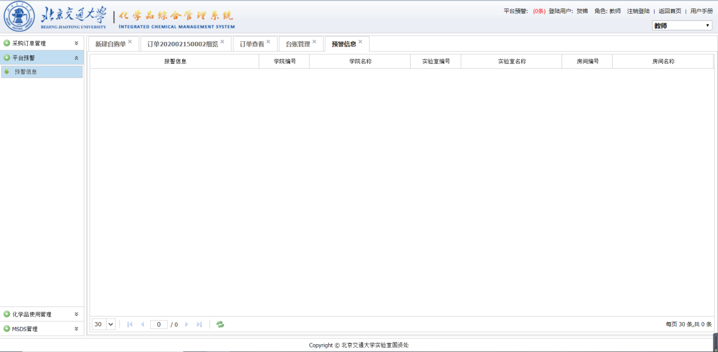Open the 教师 role dropdown
Screen dimensions: 718x352
click(x=682, y=26)
